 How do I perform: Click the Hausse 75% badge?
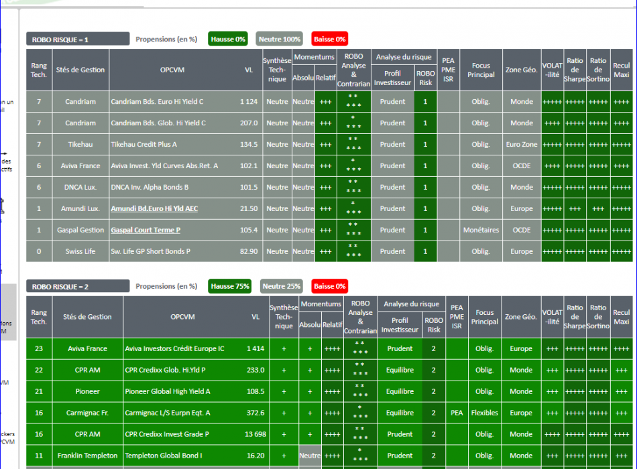point(230,286)
